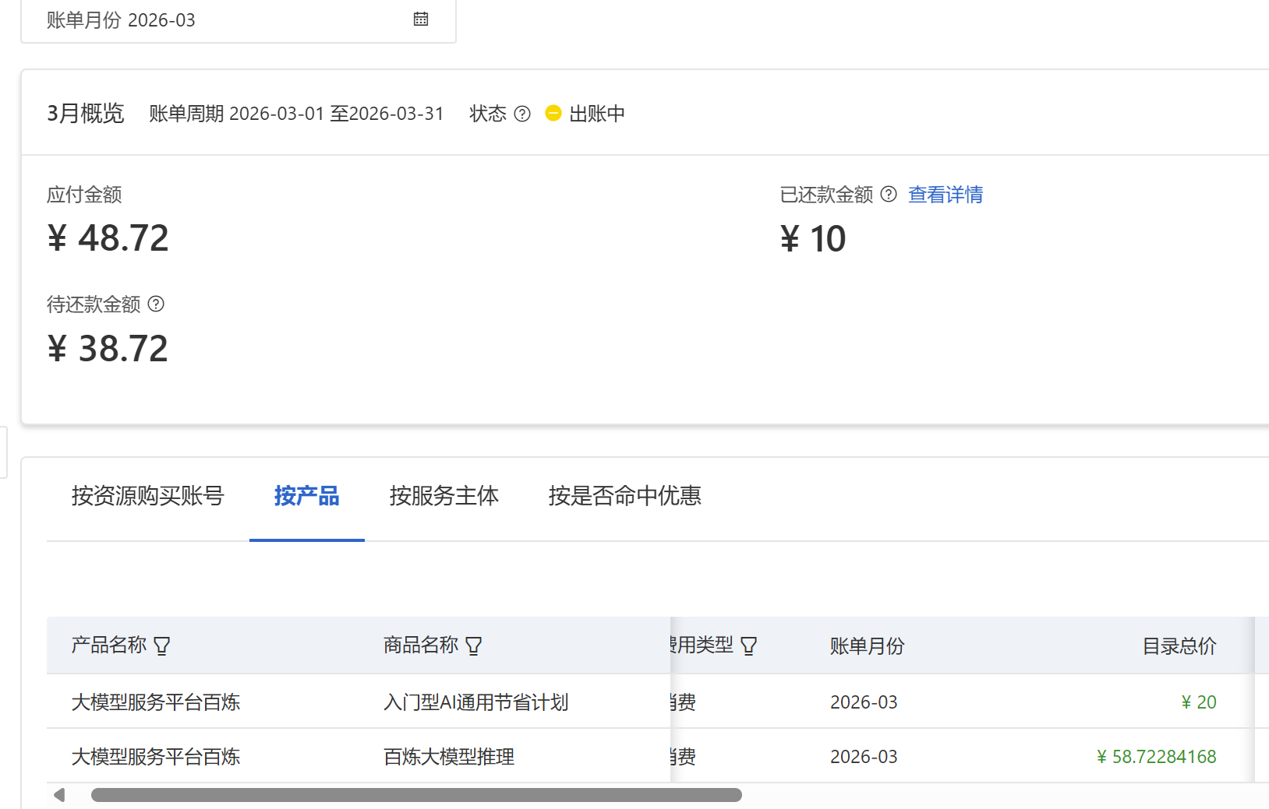Open the 商品名称 column filter icon
This screenshot has width=1269, height=809.
tap(473, 645)
